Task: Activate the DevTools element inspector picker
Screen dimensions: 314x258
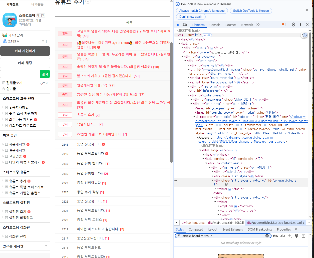Action: tap(178, 24)
